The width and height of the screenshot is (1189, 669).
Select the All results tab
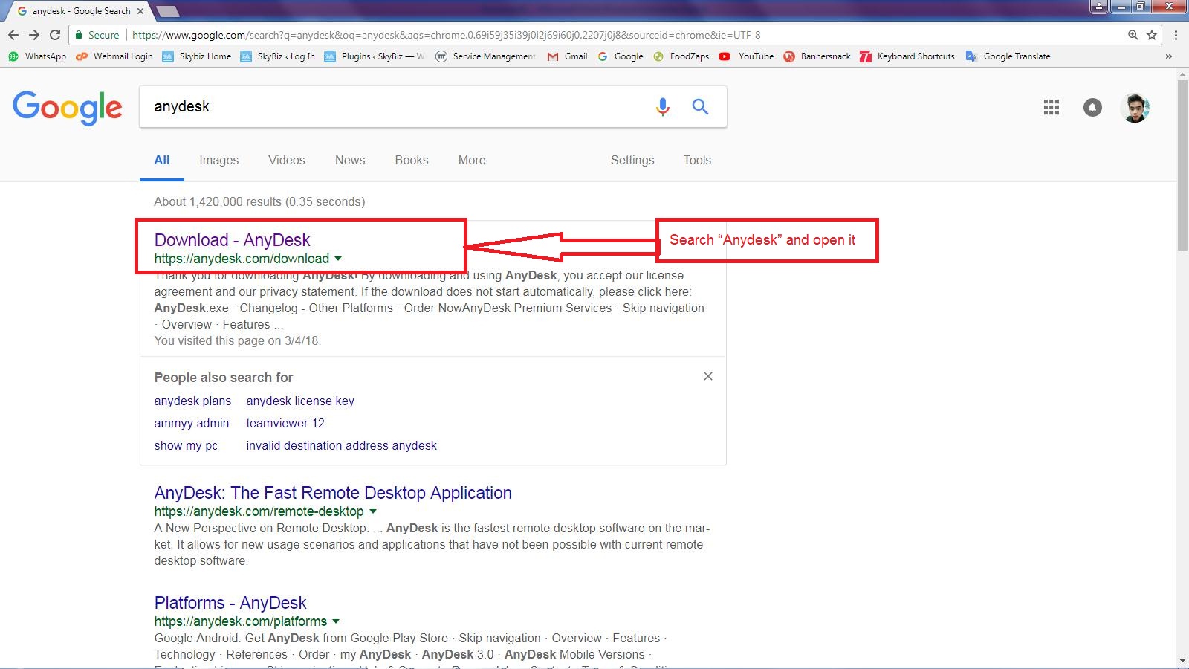[x=162, y=161]
